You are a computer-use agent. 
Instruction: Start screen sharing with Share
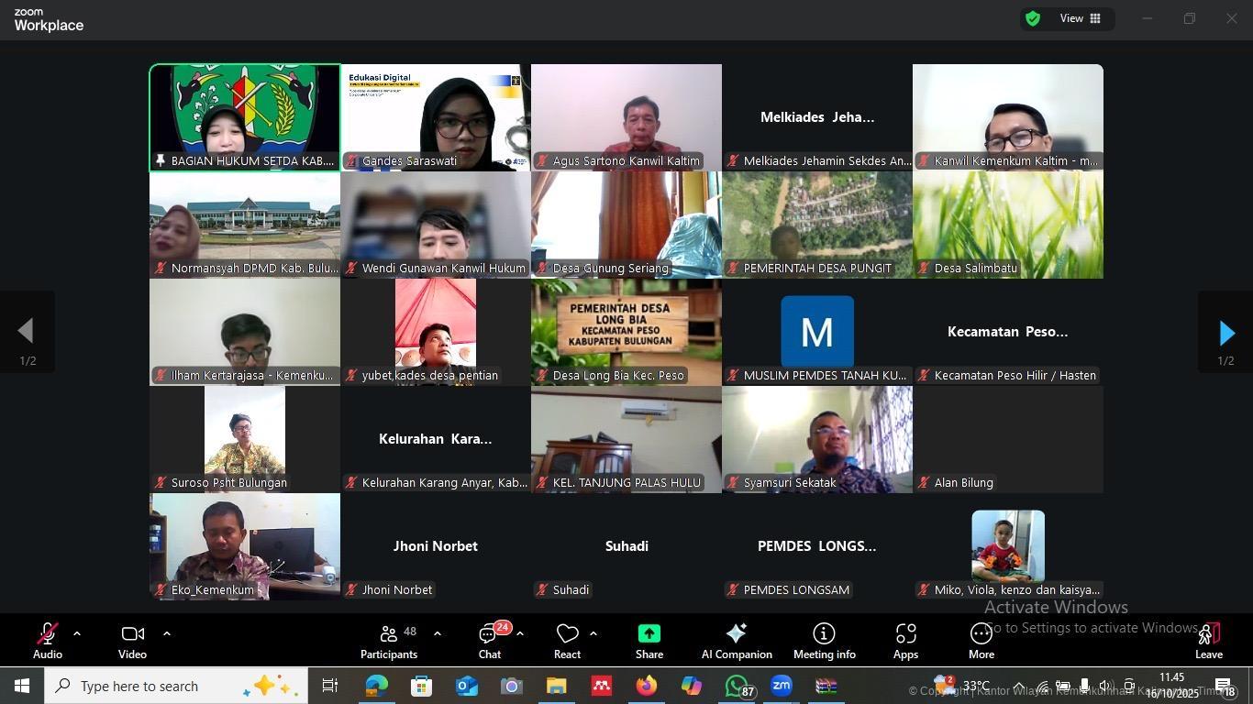pos(649,641)
